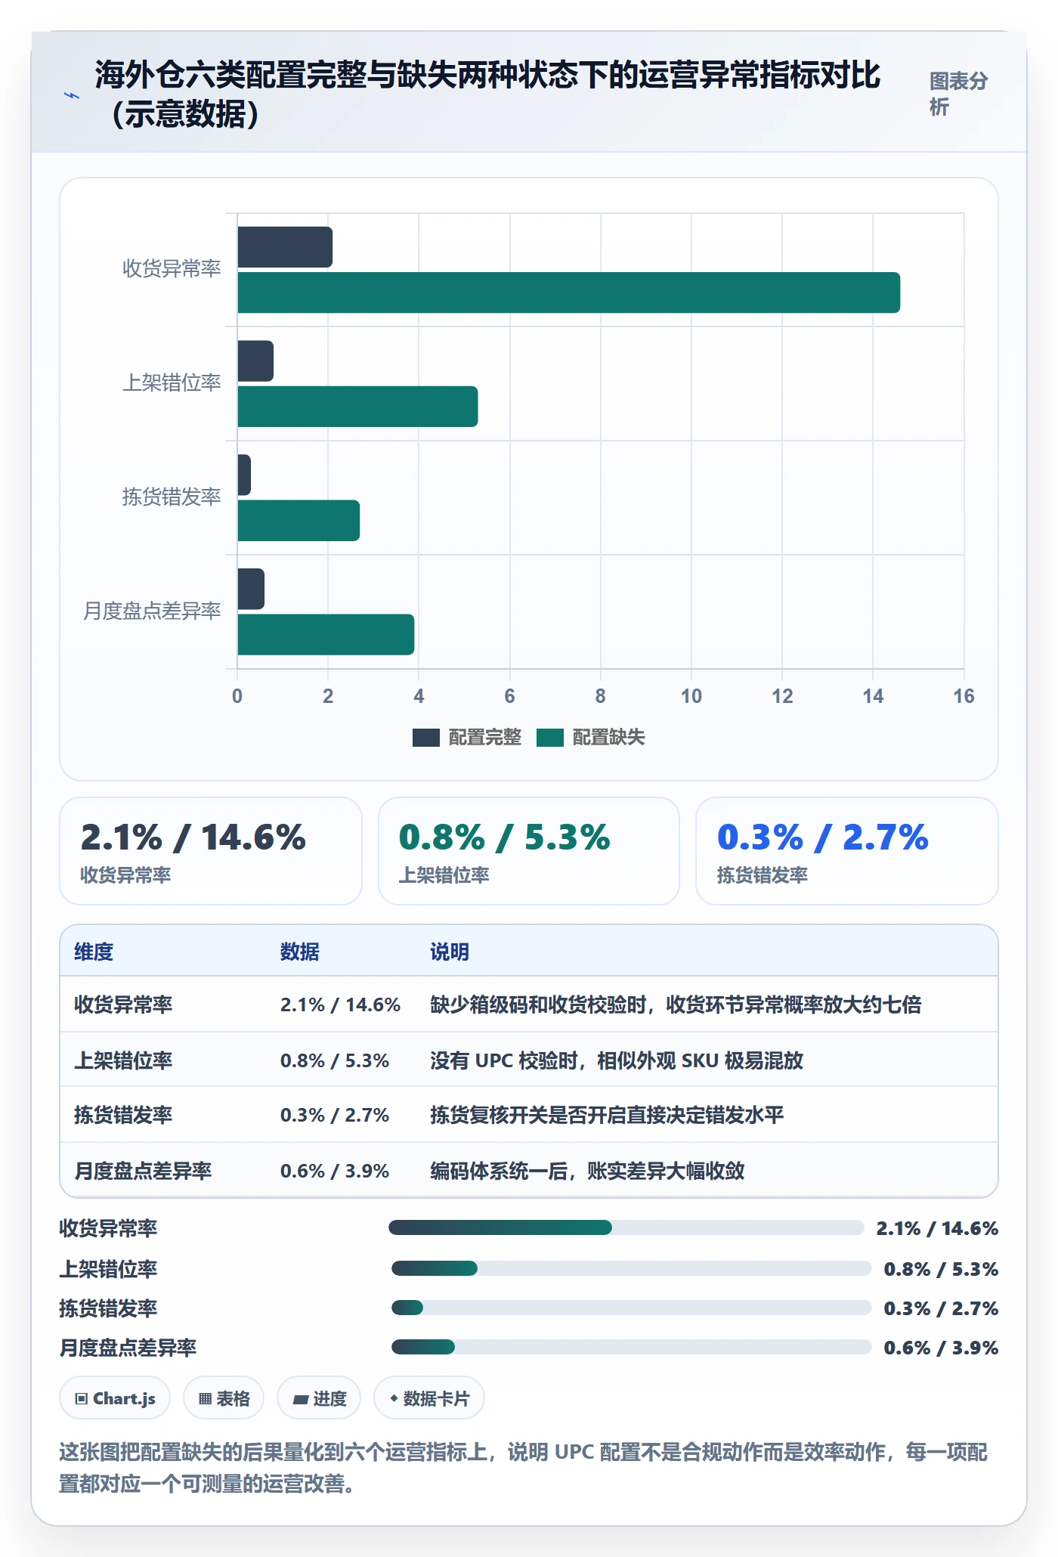Click the Chart.js tag chip
The image size is (1058, 1557).
pos(115,1398)
